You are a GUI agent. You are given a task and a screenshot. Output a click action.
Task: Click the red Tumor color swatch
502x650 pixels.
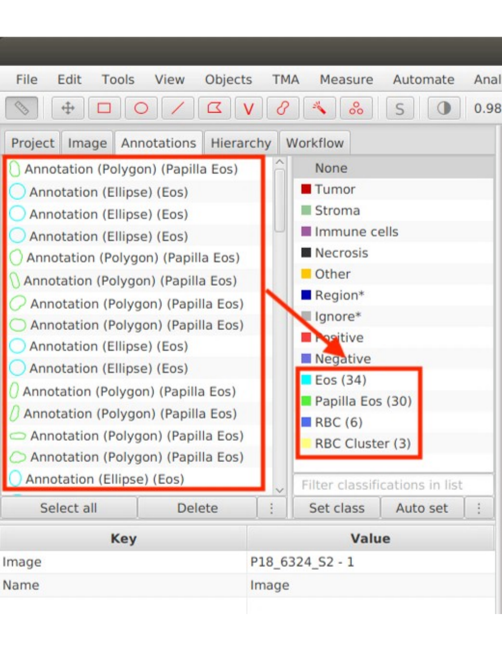click(x=306, y=189)
